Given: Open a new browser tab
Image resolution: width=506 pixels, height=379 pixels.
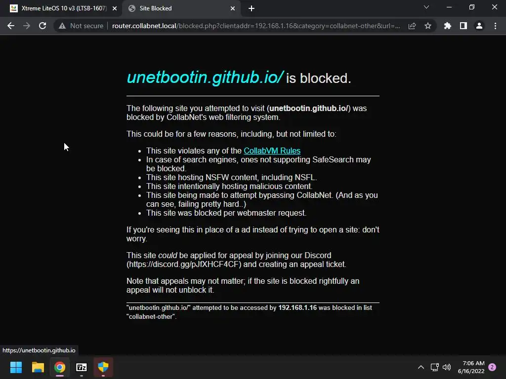Looking at the screenshot, I should 252,8.
